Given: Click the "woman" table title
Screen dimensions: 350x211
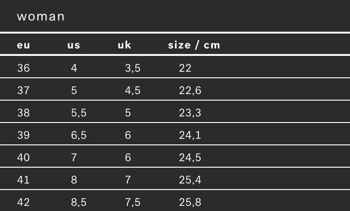Looking at the screenshot, I should (41, 17).
